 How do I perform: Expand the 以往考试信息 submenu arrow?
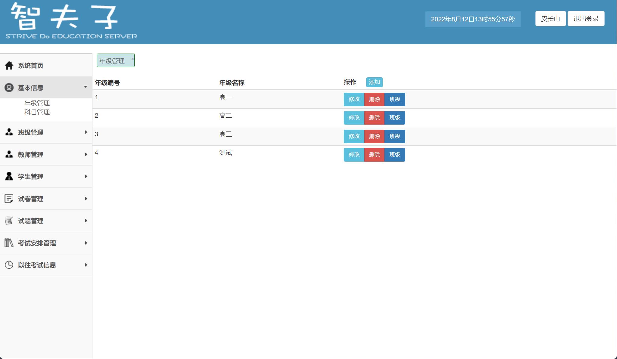[86, 265]
